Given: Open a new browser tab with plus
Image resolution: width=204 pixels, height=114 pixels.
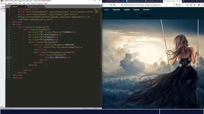Looking at the screenshot, I should [x=184, y=1].
